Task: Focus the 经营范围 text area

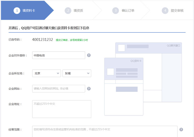Action: [105, 131]
